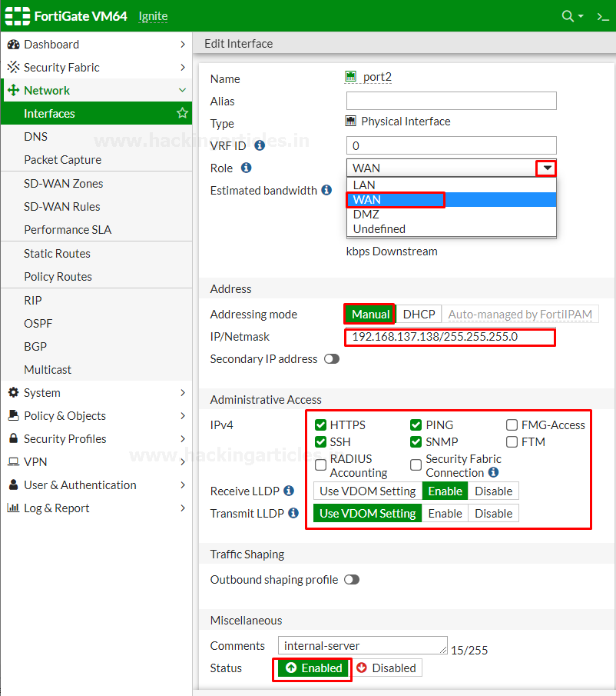Viewport: 616px width, 696px height.
Task: Click the User & Authentication person icon
Action: 14,485
